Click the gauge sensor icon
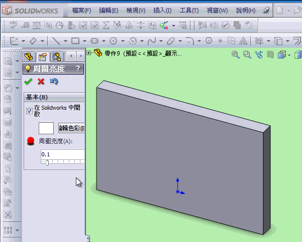The height and width of the screenshot is (242, 302). [x=59, y=25]
